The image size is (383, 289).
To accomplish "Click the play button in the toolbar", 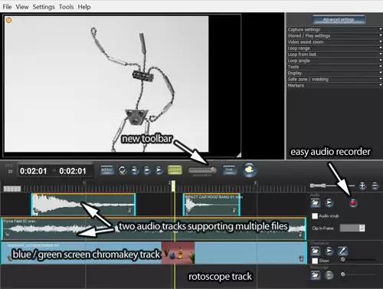I will (159, 170).
